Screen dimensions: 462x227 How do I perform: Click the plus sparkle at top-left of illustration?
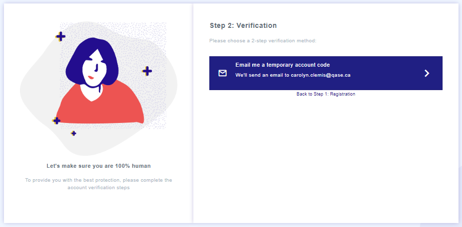[x=60, y=36]
